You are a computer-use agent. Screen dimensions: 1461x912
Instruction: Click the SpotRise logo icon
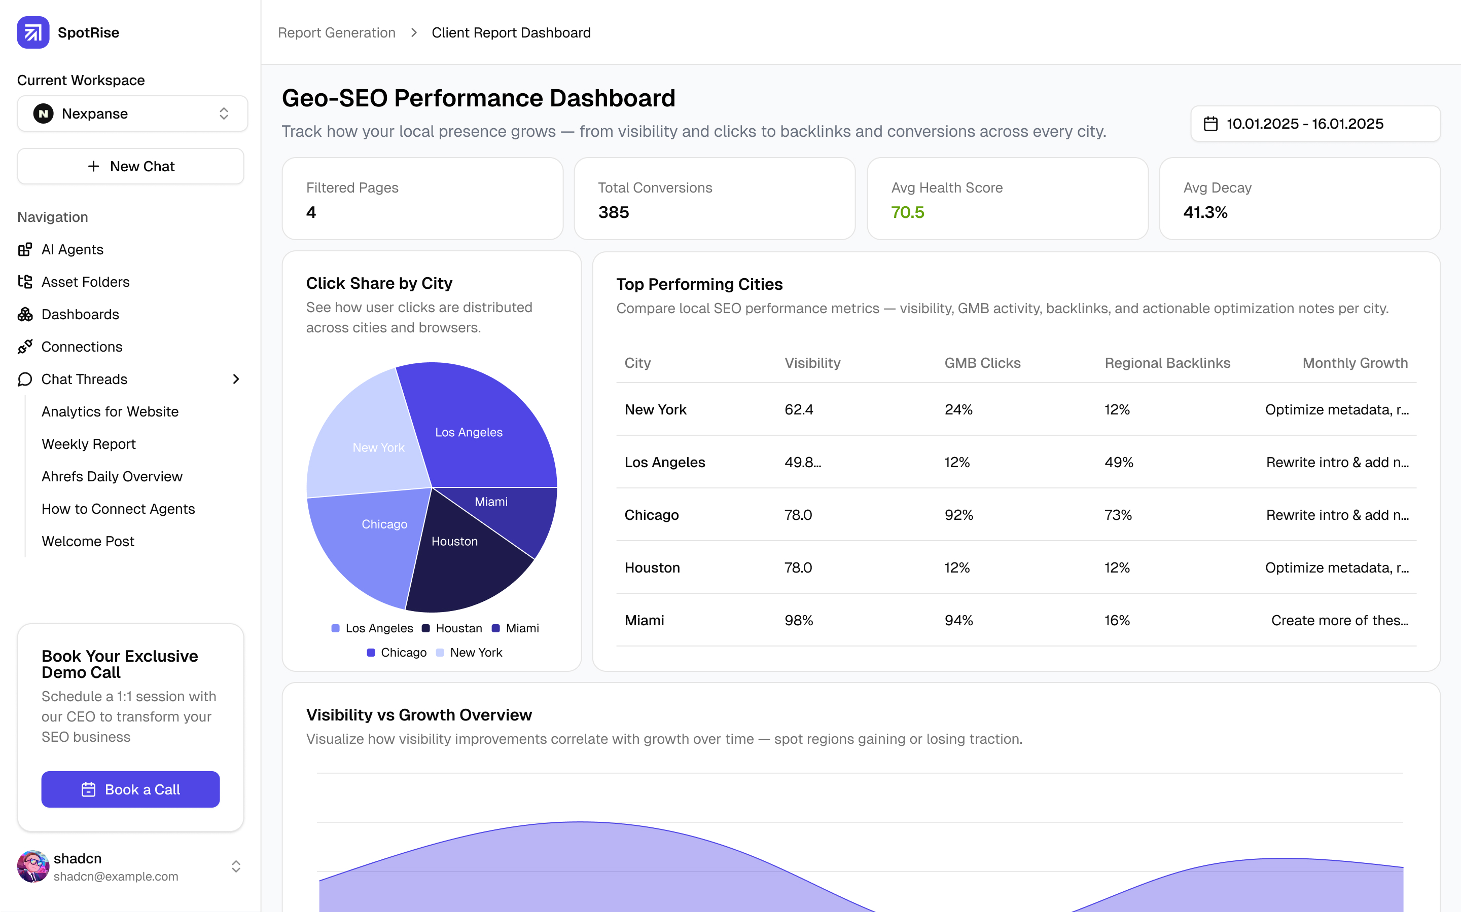(33, 32)
